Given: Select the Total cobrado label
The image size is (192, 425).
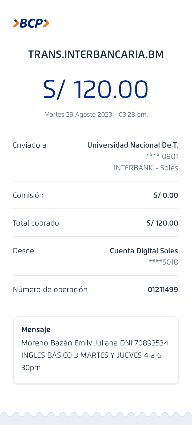Looking at the screenshot, I should [x=36, y=223].
